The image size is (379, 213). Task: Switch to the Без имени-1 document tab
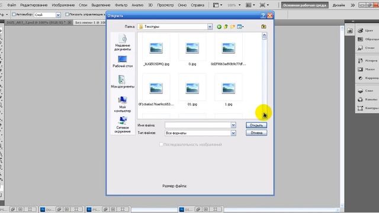[x=90, y=22]
